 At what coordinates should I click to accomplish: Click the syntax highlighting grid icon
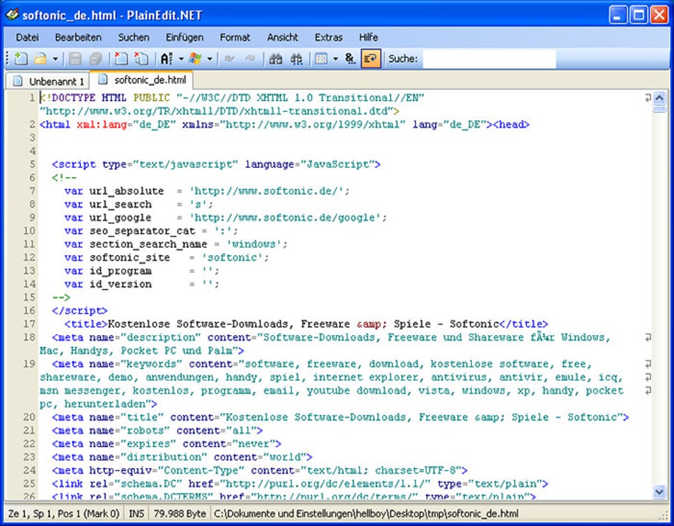tap(321, 58)
